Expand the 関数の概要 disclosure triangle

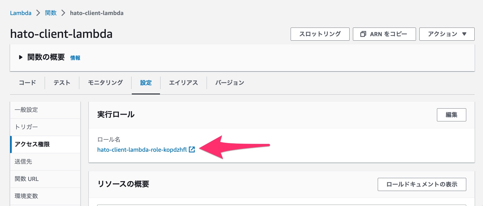pyautogui.click(x=21, y=57)
